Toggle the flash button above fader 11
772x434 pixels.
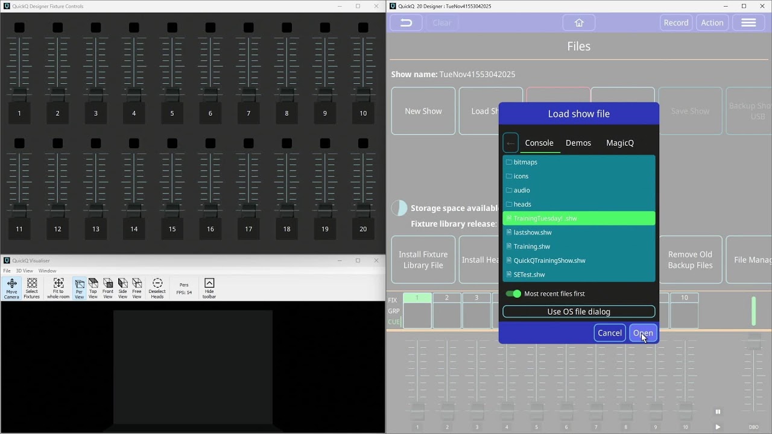click(19, 143)
